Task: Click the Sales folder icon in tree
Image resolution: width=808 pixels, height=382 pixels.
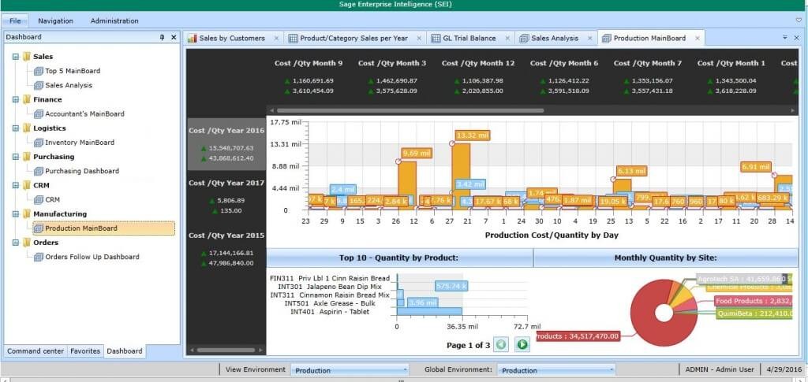Action: [x=27, y=57]
